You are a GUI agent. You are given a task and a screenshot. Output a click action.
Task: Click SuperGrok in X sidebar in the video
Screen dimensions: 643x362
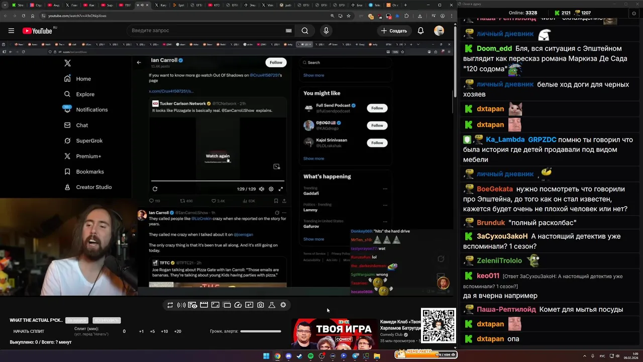coord(83,141)
